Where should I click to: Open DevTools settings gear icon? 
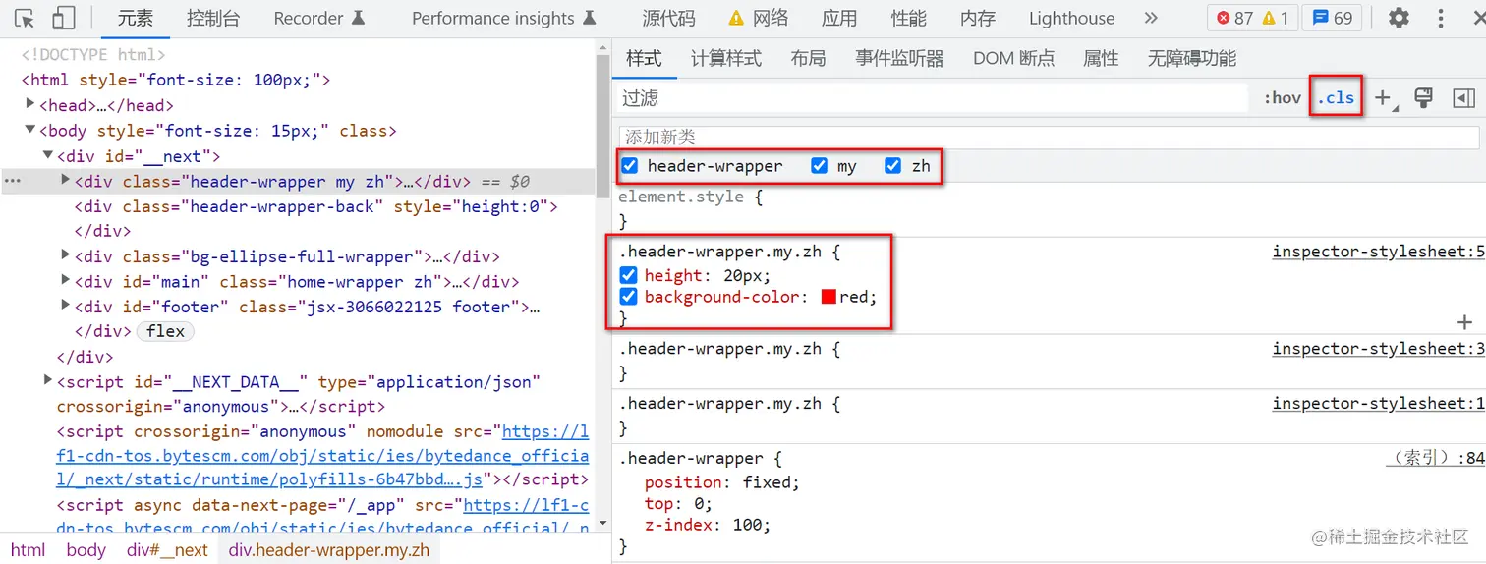click(1399, 18)
